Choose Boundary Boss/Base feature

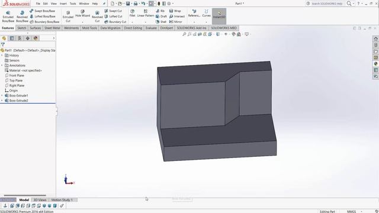click(44, 22)
